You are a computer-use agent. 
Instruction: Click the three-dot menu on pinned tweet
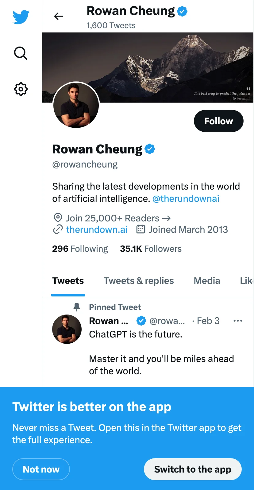point(238,321)
